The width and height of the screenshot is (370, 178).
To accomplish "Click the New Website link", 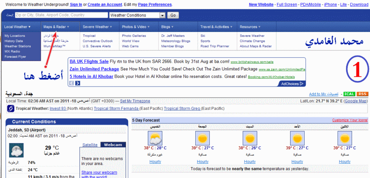I will (x=261, y=5).
